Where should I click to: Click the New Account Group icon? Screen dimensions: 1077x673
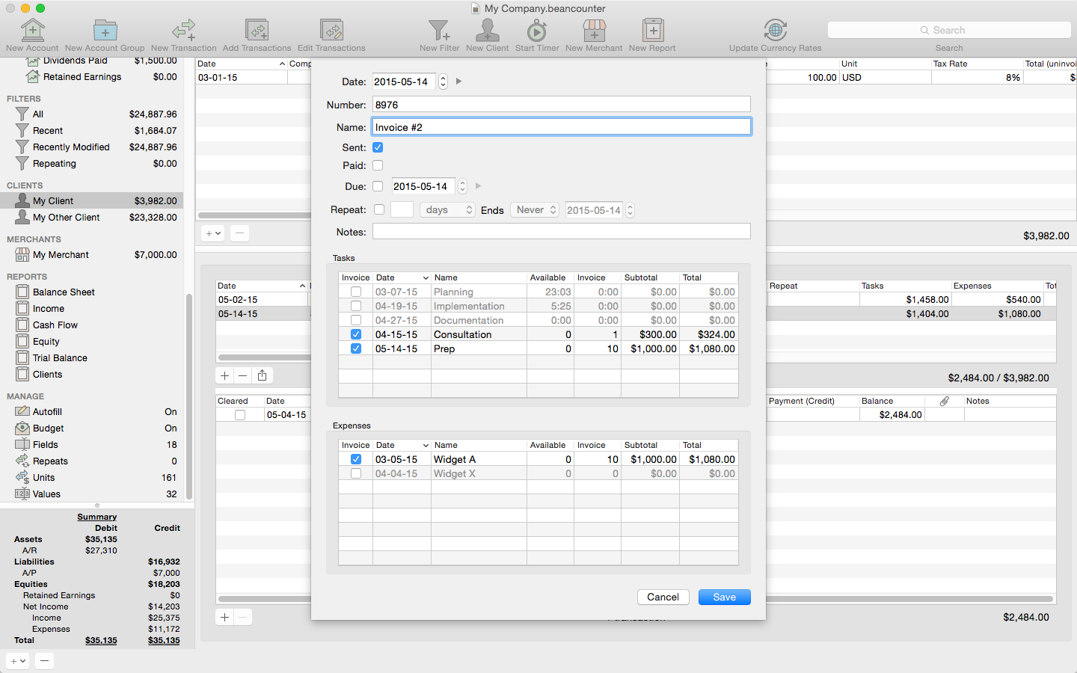point(105,30)
